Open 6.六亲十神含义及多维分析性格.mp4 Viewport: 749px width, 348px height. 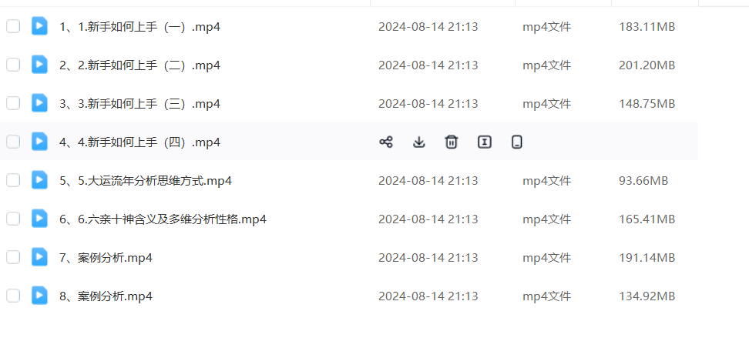coord(163,219)
